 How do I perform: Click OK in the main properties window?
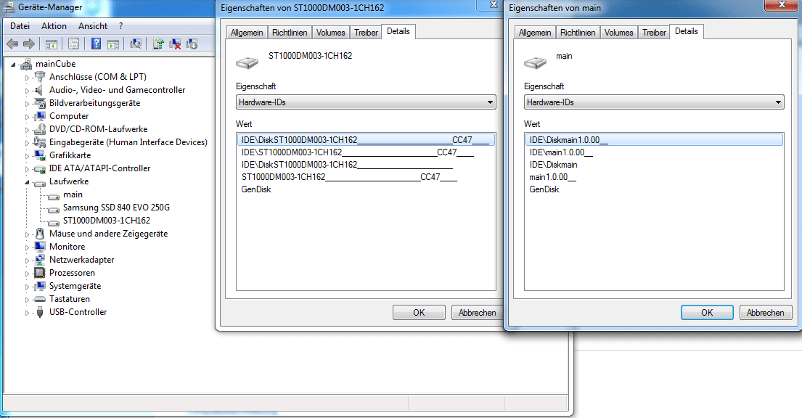point(707,313)
